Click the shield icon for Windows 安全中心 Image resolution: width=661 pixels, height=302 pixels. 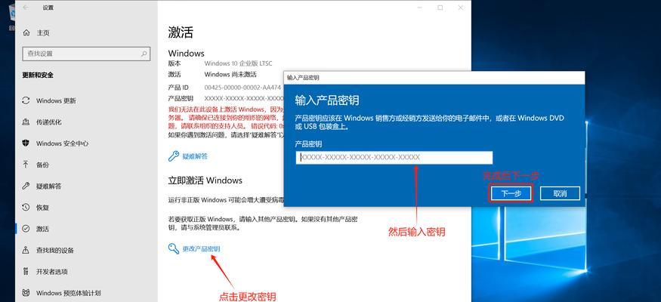point(26,143)
